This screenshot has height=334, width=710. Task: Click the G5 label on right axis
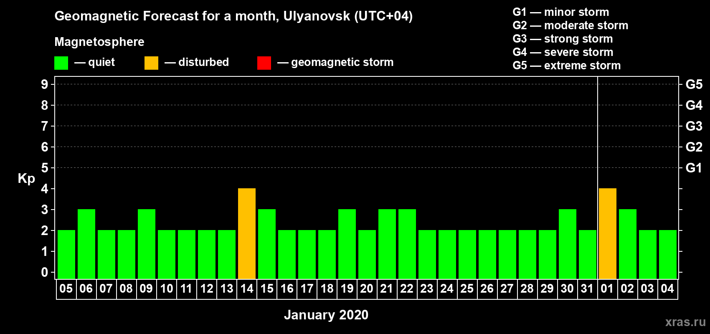pyautogui.click(x=694, y=84)
